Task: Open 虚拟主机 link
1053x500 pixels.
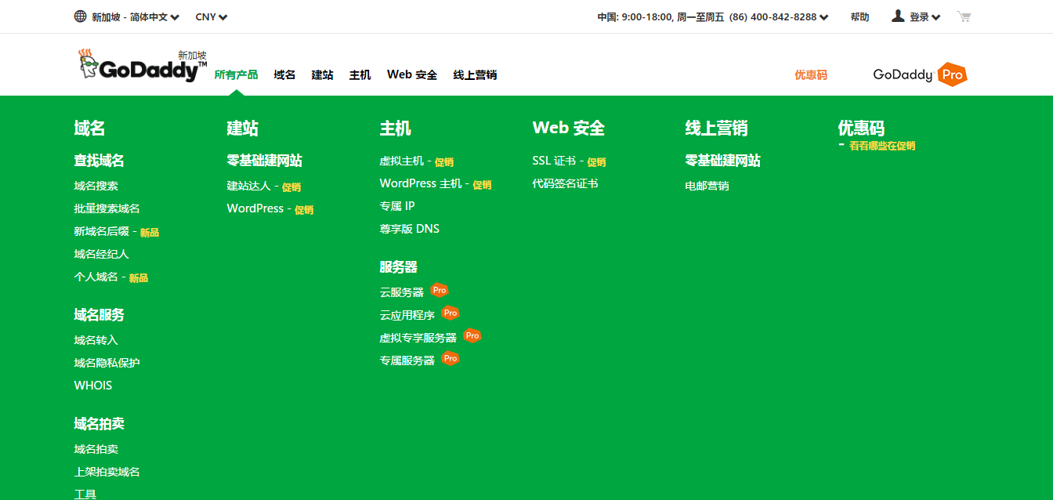Action: (402, 161)
